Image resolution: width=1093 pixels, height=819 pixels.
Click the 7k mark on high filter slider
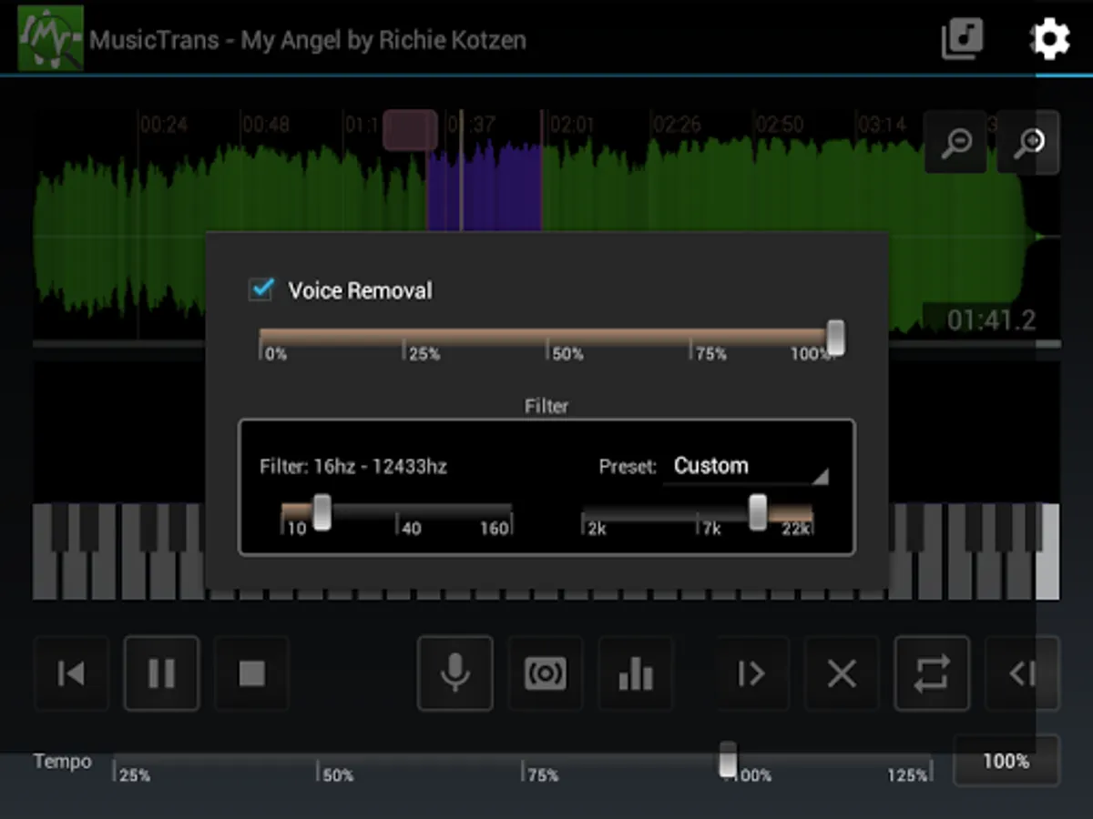point(710,528)
